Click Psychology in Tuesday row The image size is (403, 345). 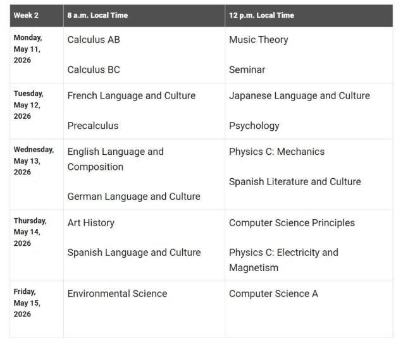tap(254, 126)
